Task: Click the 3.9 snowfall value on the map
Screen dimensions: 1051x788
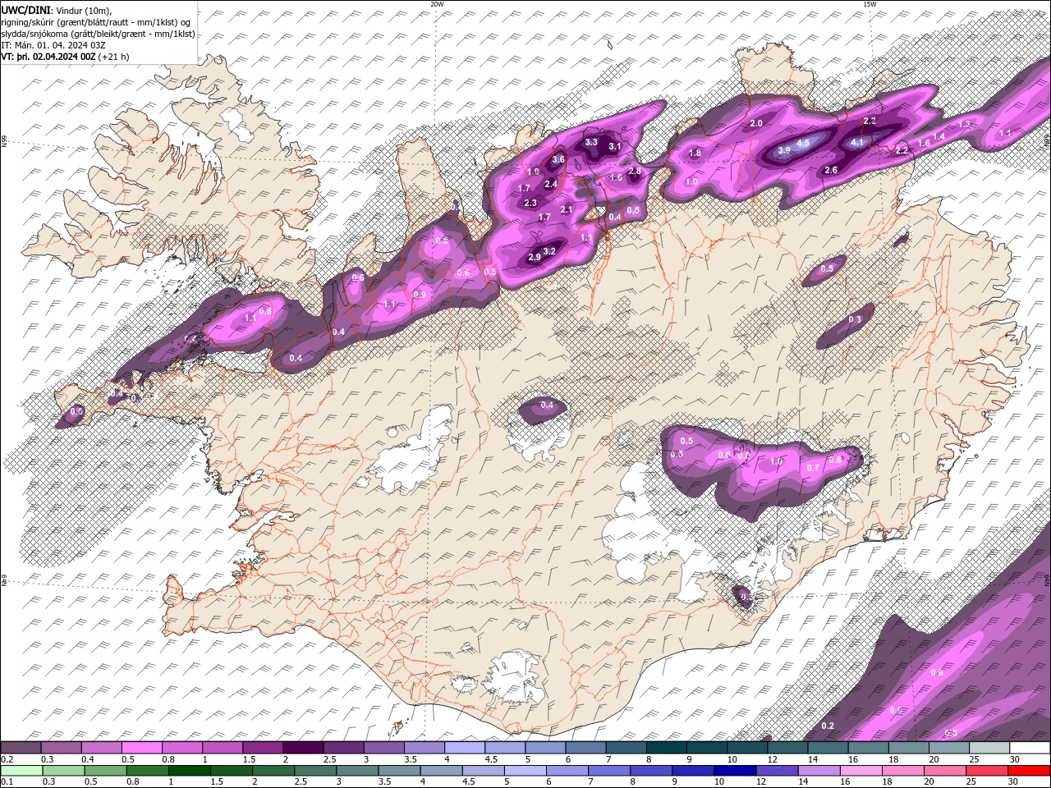Action: (x=783, y=150)
